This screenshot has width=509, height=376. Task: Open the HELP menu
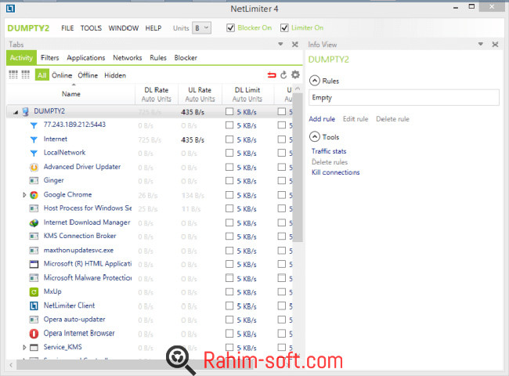(153, 28)
